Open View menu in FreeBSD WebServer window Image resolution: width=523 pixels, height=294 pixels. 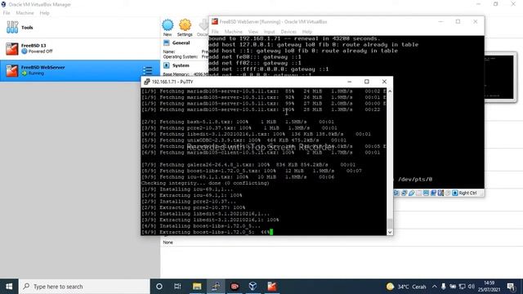[x=253, y=32]
